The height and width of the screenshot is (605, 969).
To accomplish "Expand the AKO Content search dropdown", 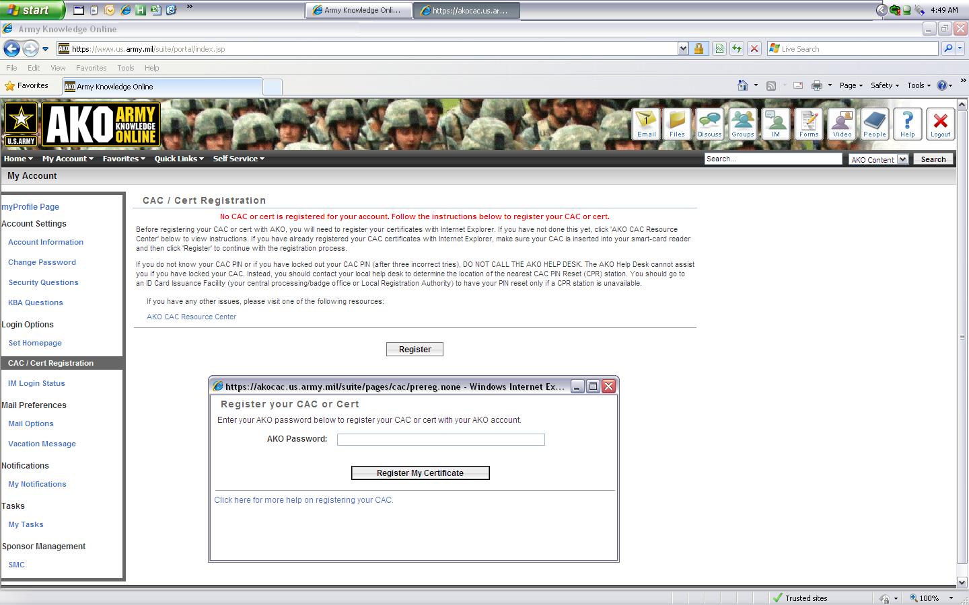I will pyautogui.click(x=902, y=159).
